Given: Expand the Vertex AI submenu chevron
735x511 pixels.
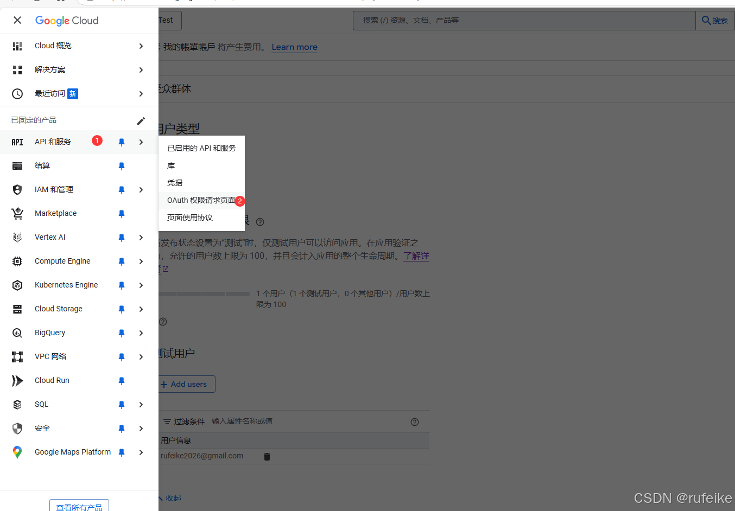Looking at the screenshot, I should (x=141, y=238).
